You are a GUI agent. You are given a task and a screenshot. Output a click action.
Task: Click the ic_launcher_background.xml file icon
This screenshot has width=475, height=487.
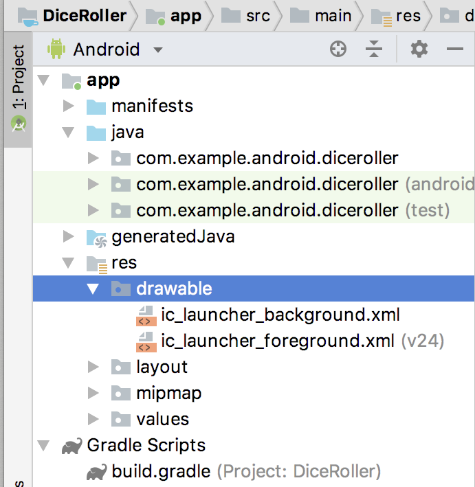(x=145, y=315)
